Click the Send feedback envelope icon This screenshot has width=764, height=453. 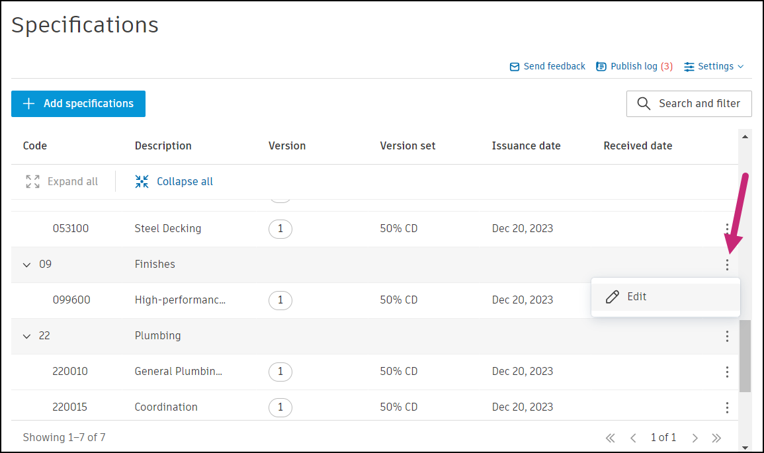pos(515,67)
